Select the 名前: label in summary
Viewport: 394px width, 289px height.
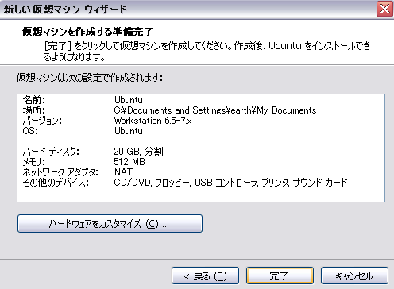[x=34, y=100]
